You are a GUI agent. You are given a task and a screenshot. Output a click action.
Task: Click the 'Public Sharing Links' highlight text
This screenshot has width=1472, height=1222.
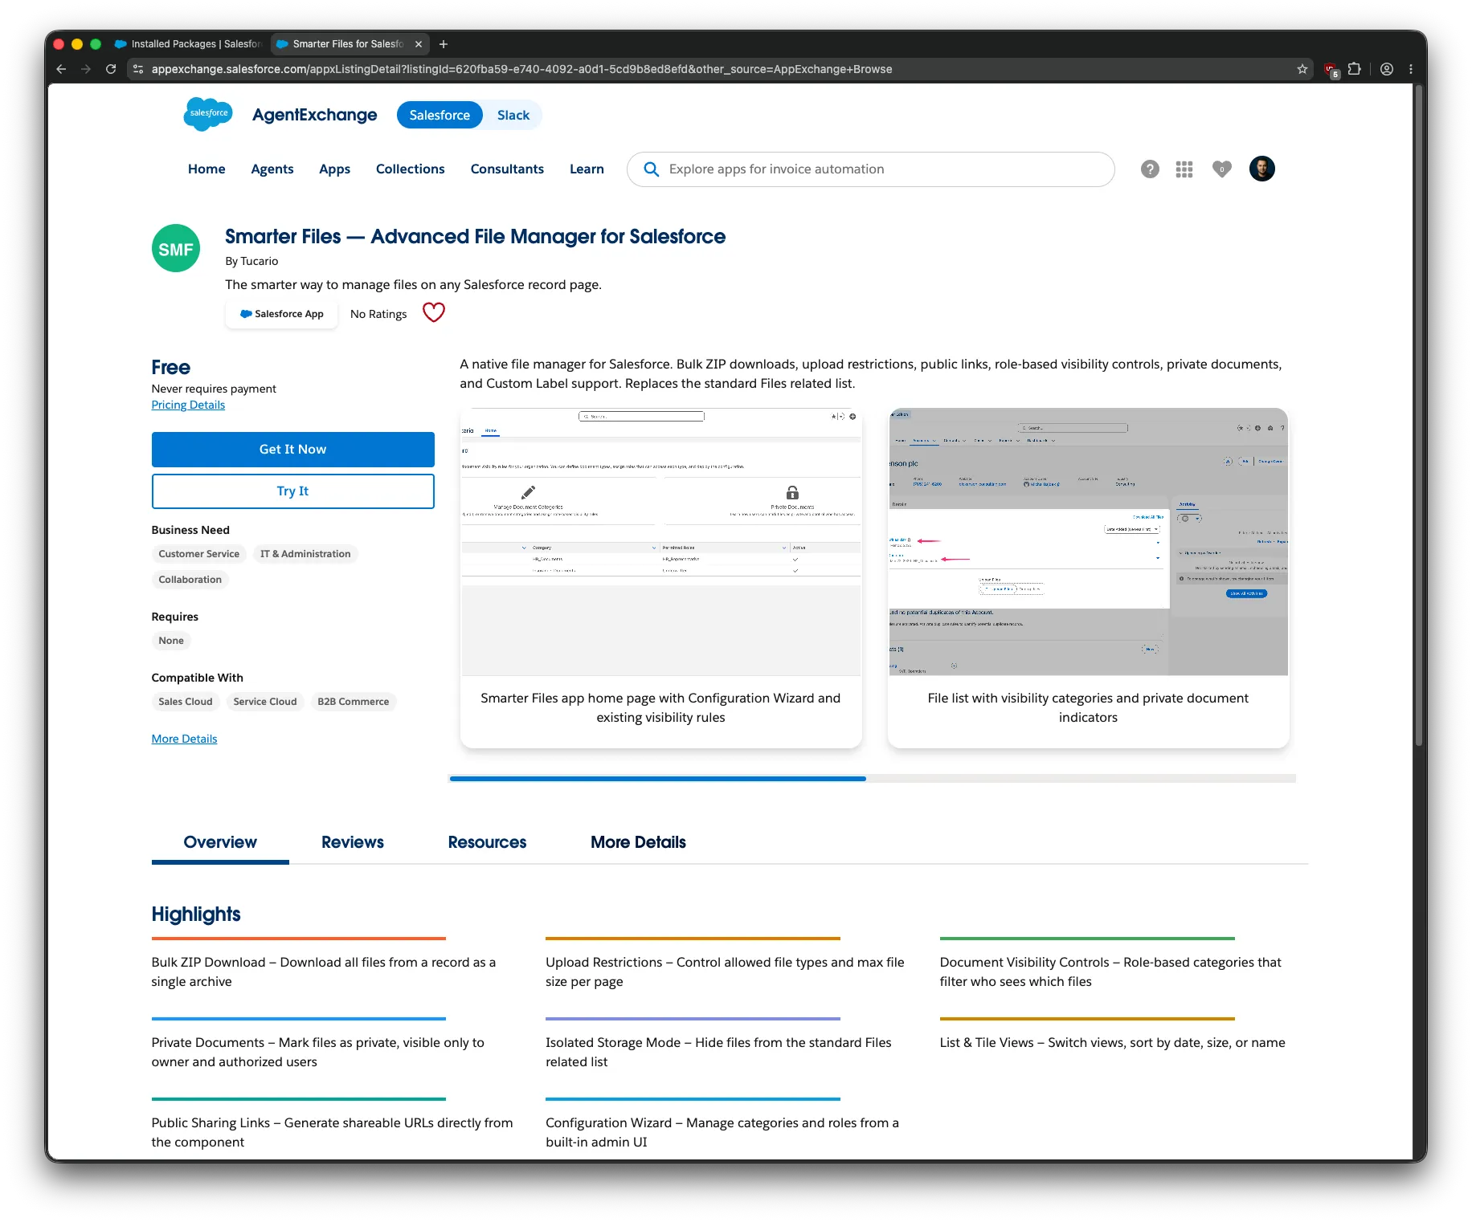[332, 1133]
